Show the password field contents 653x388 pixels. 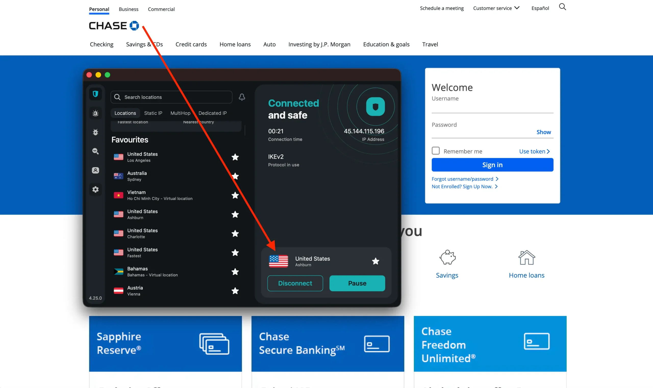543,132
